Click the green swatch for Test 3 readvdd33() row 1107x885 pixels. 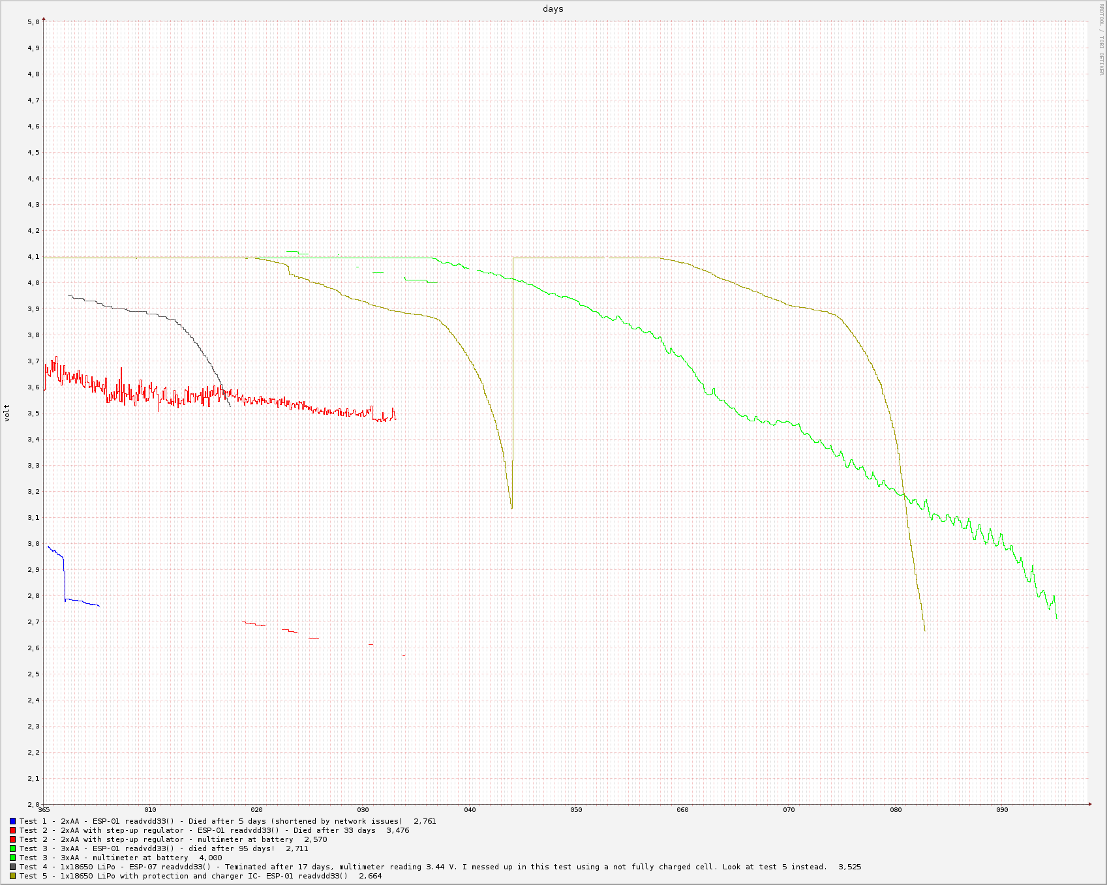[12, 848]
